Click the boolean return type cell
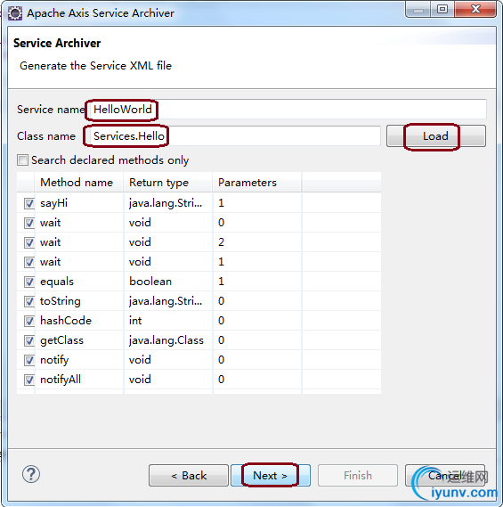This screenshot has height=507, width=503. coord(150,282)
